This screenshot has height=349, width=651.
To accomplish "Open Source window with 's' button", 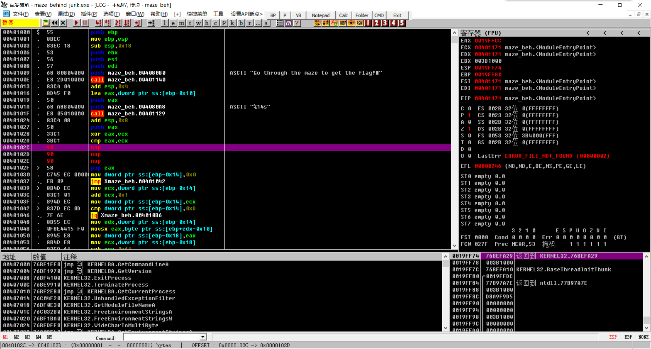I will click(266, 23).
